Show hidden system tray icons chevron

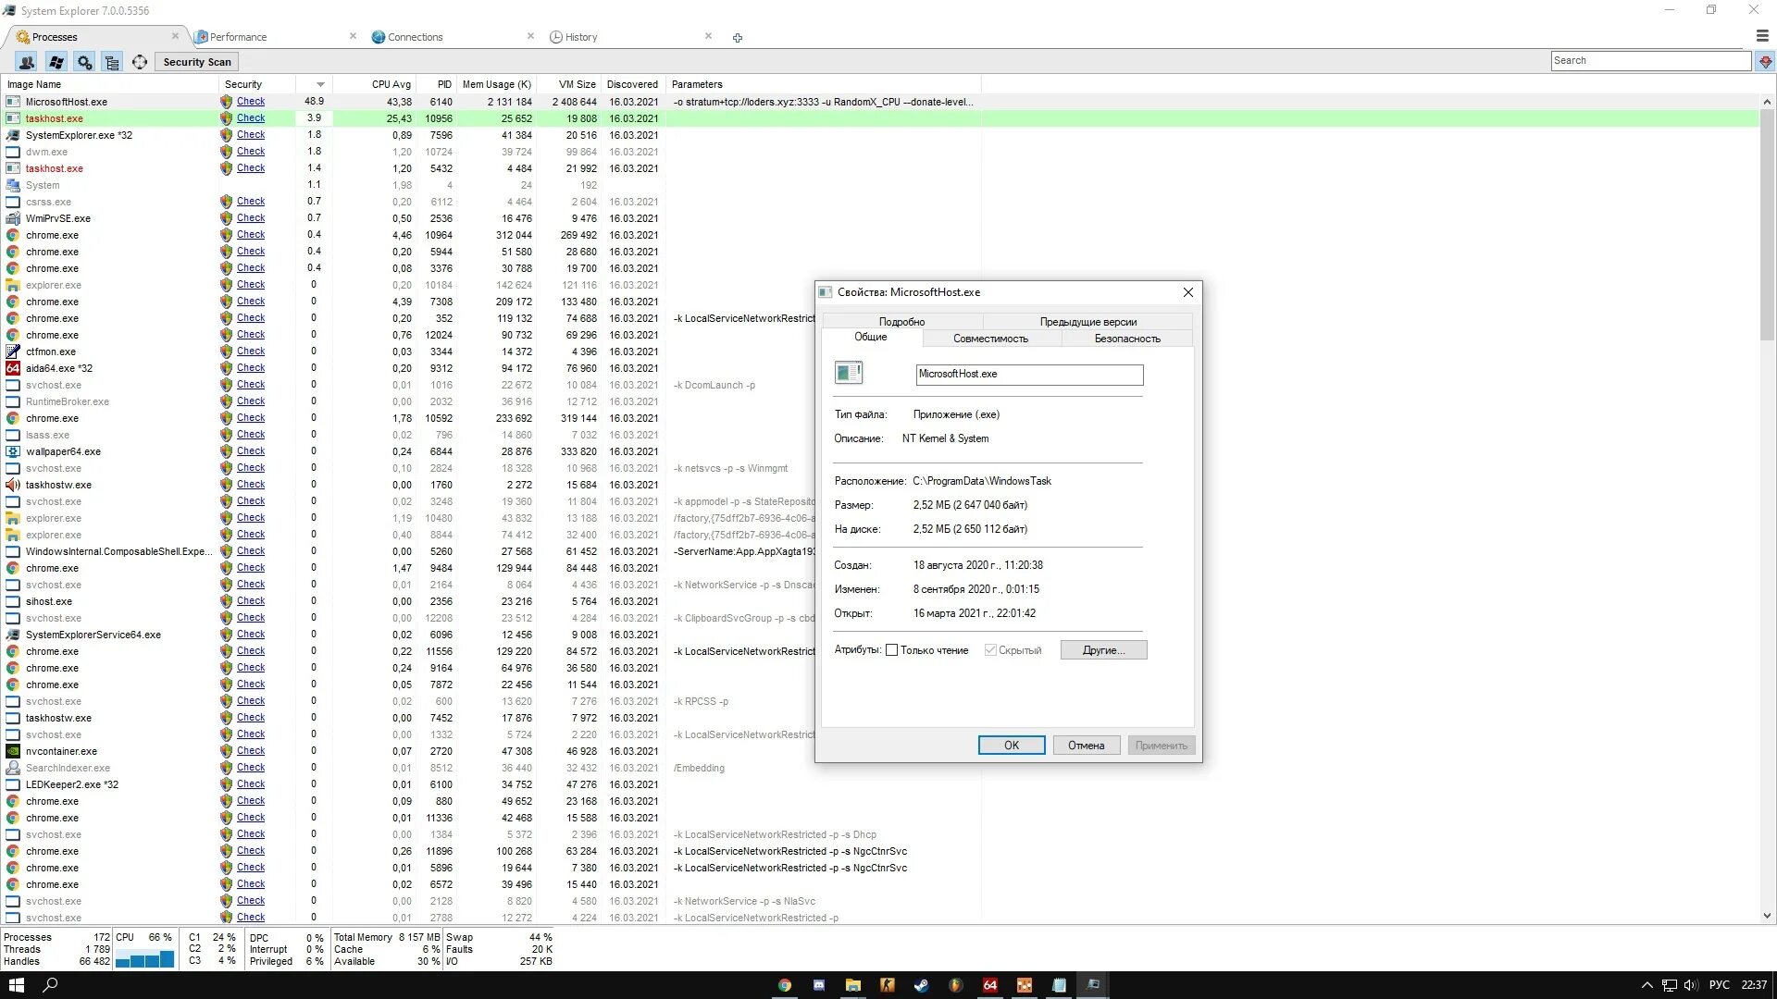pos(1647,985)
